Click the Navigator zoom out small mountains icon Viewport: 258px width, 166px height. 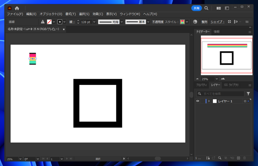197,79
